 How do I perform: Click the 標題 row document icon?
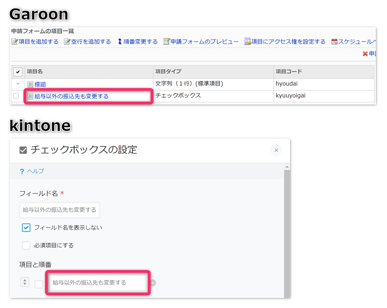tap(30, 84)
